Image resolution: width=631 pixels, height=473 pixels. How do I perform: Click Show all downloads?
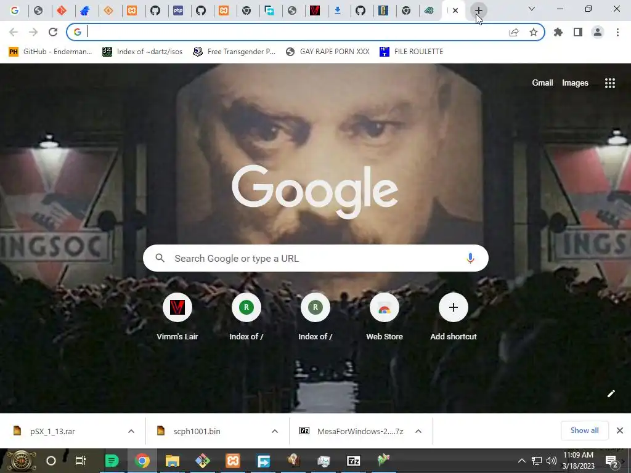pos(584,431)
